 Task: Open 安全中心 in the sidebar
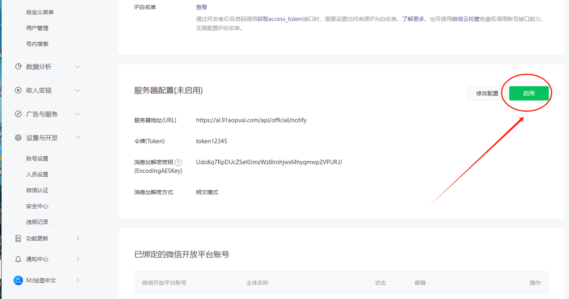click(x=37, y=206)
